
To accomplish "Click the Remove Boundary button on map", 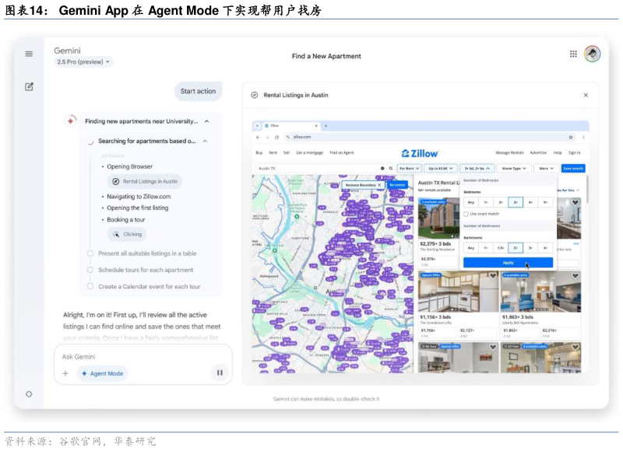I will (x=363, y=185).
